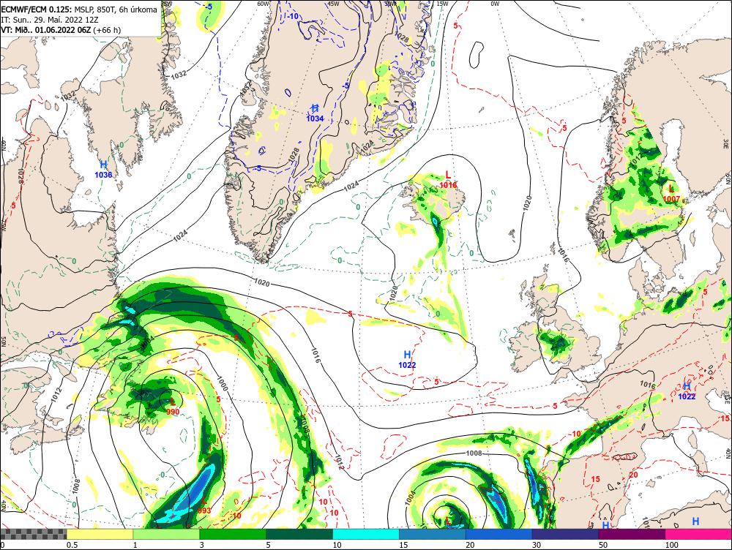
Task: Click the blue '-10' isotherm label above north Greenland
Action: click(293, 16)
